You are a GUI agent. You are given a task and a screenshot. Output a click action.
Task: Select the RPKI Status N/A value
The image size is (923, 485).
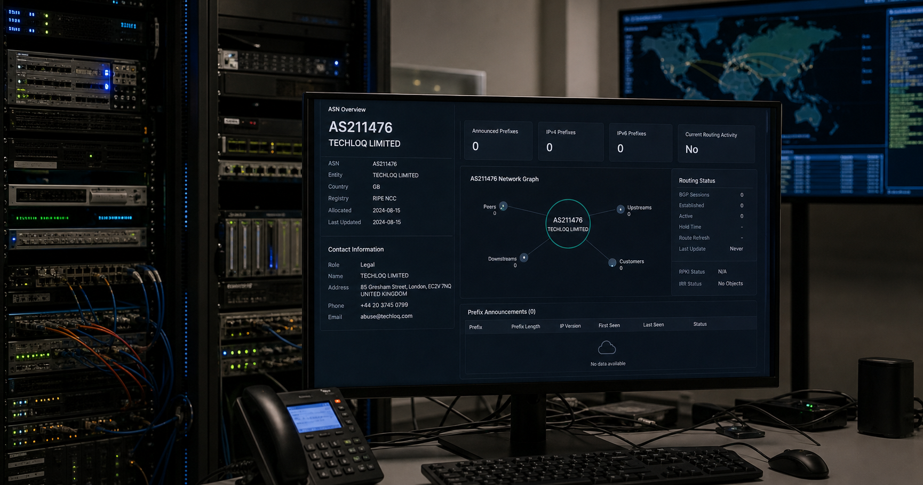[x=722, y=272]
